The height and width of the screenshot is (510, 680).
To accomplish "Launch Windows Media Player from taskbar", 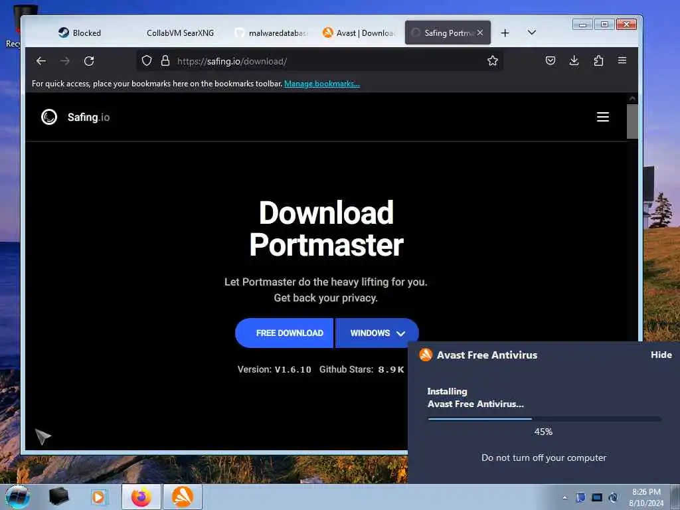I will pyautogui.click(x=98, y=497).
